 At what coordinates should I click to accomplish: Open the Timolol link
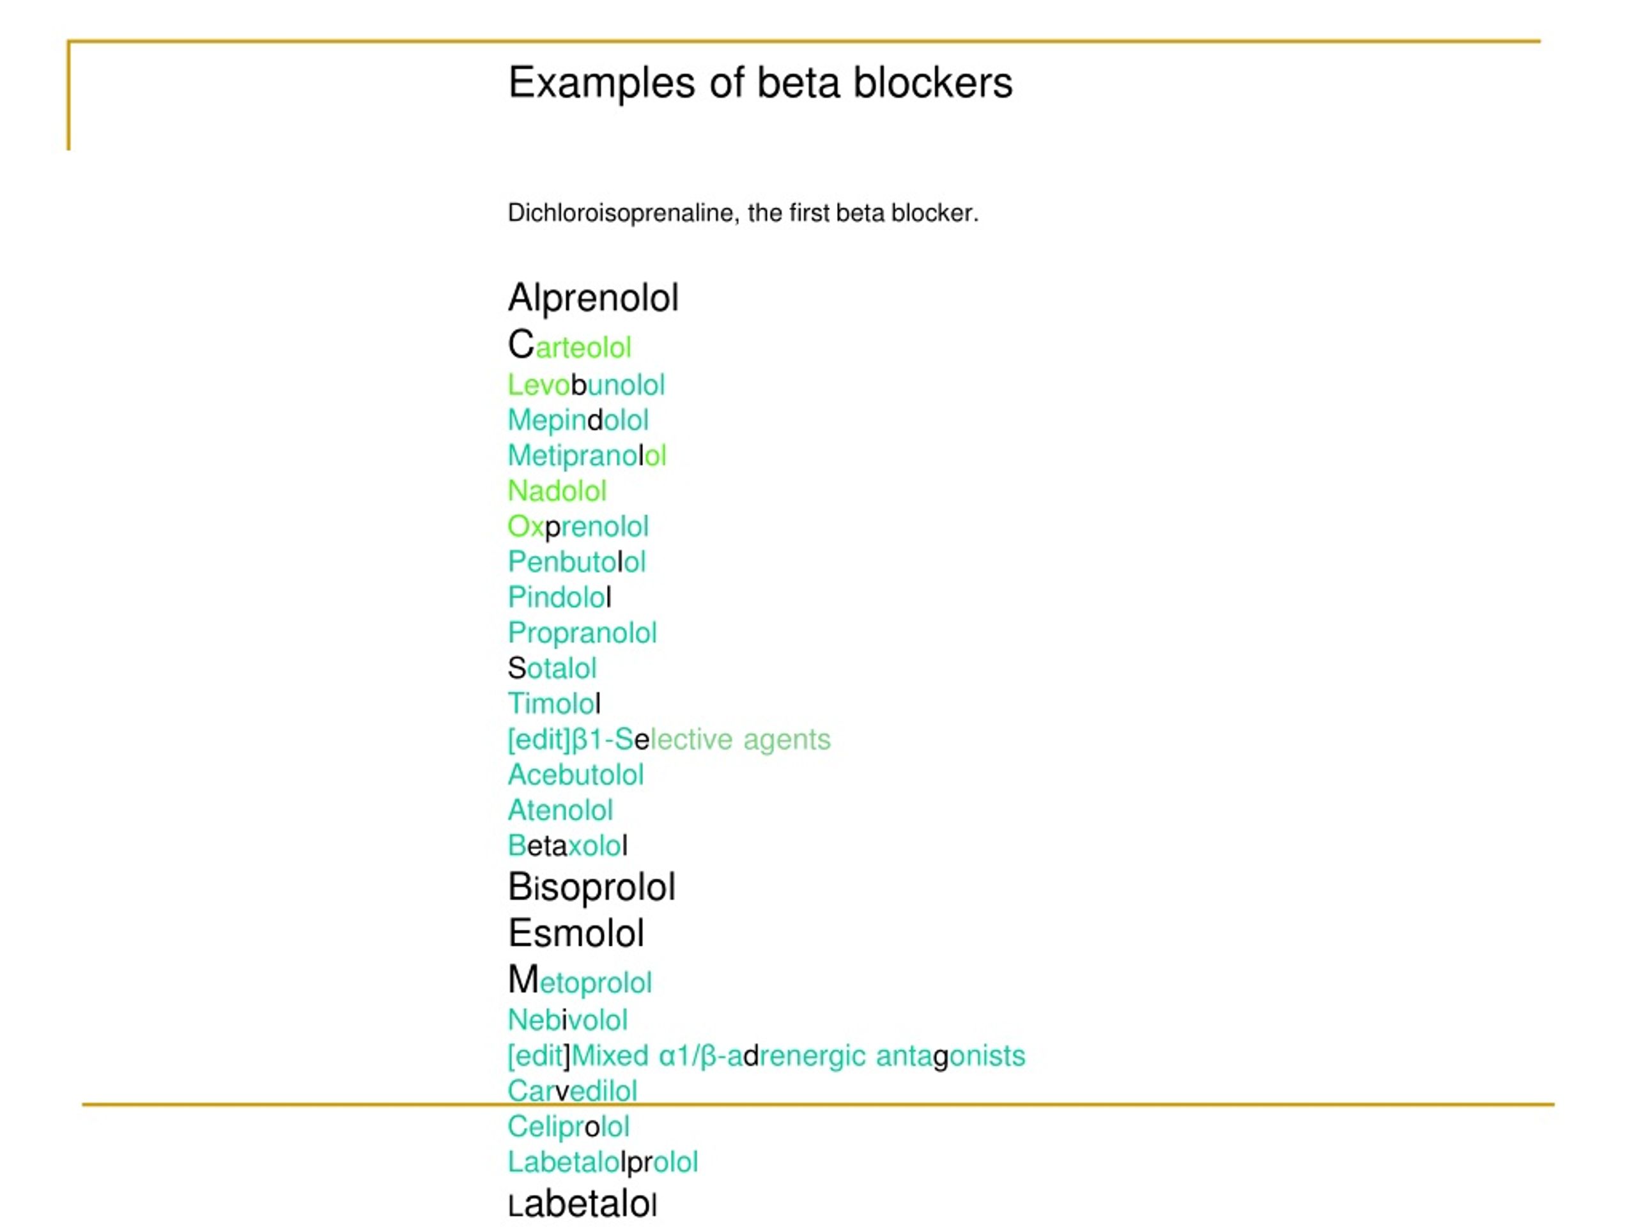pyautogui.click(x=554, y=704)
